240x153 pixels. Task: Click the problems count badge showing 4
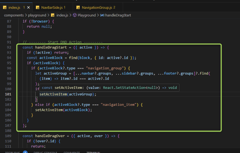(x=25, y=152)
